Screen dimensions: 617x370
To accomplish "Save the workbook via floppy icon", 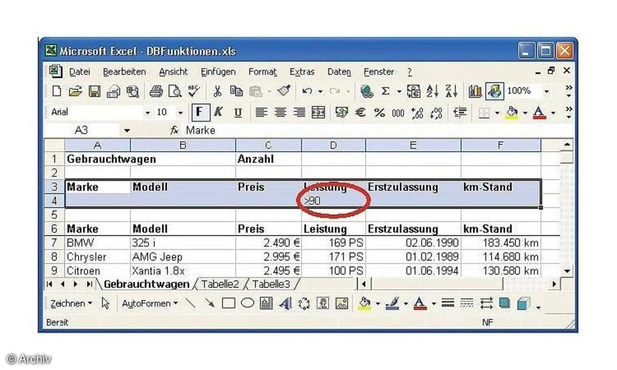I will (x=95, y=91).
